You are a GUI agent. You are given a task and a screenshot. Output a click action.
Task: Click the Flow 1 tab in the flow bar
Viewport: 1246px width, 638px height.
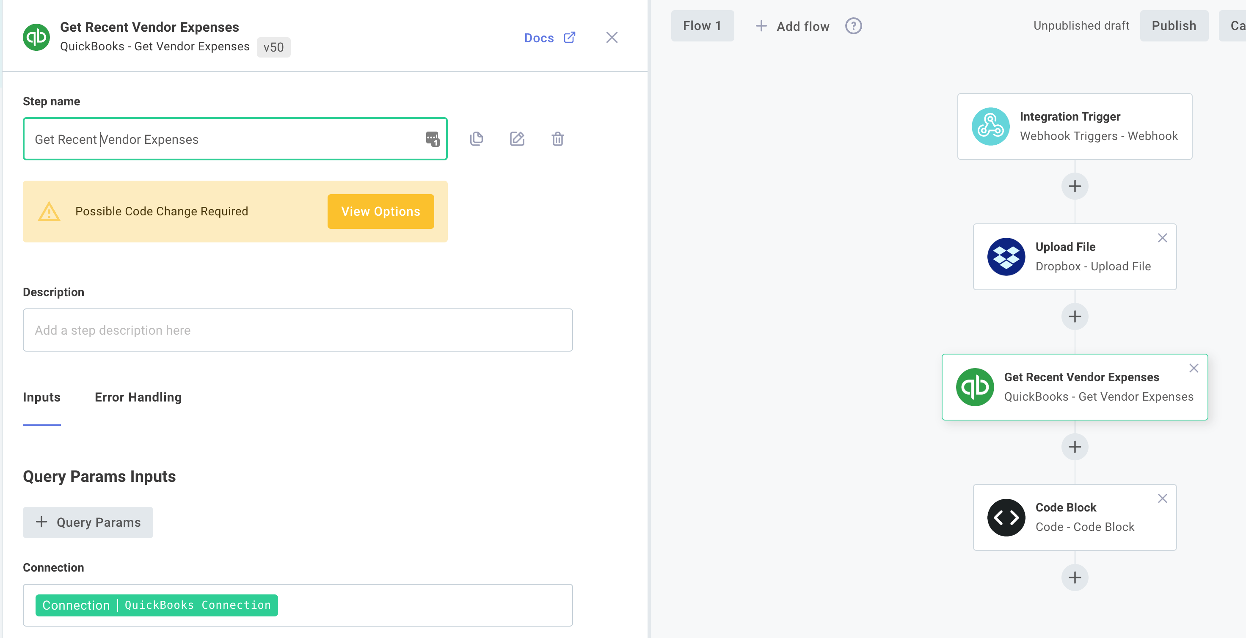[x=702, y=26]
